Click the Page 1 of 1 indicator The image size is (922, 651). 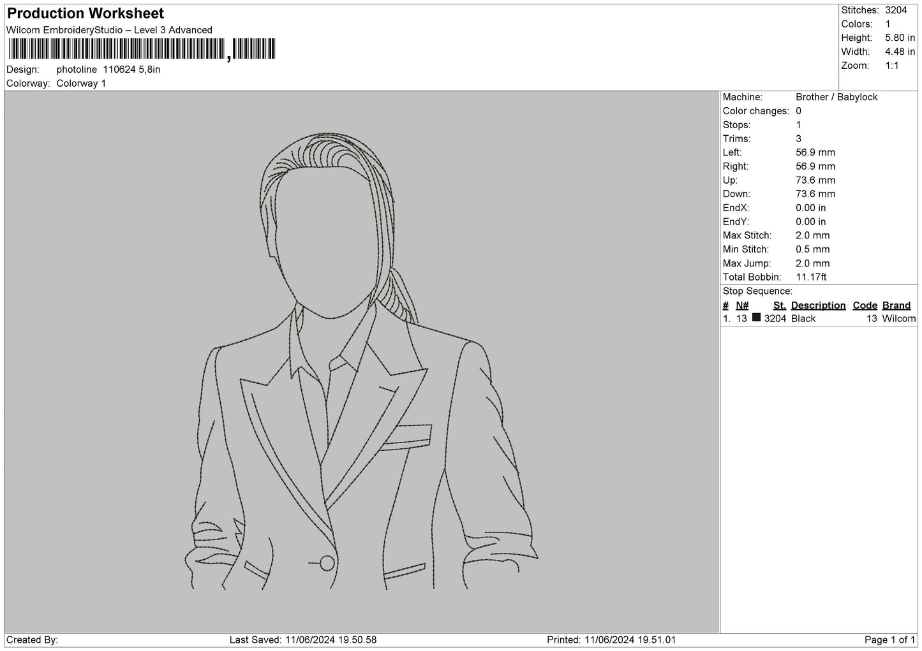(x=890, y=640)
